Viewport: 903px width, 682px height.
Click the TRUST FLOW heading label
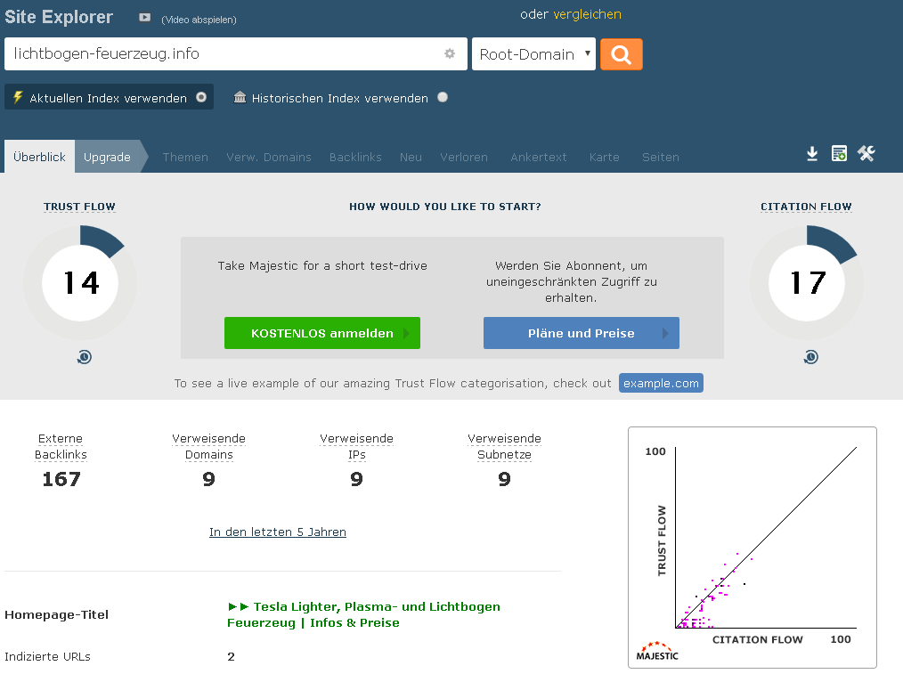coord(79,207)
